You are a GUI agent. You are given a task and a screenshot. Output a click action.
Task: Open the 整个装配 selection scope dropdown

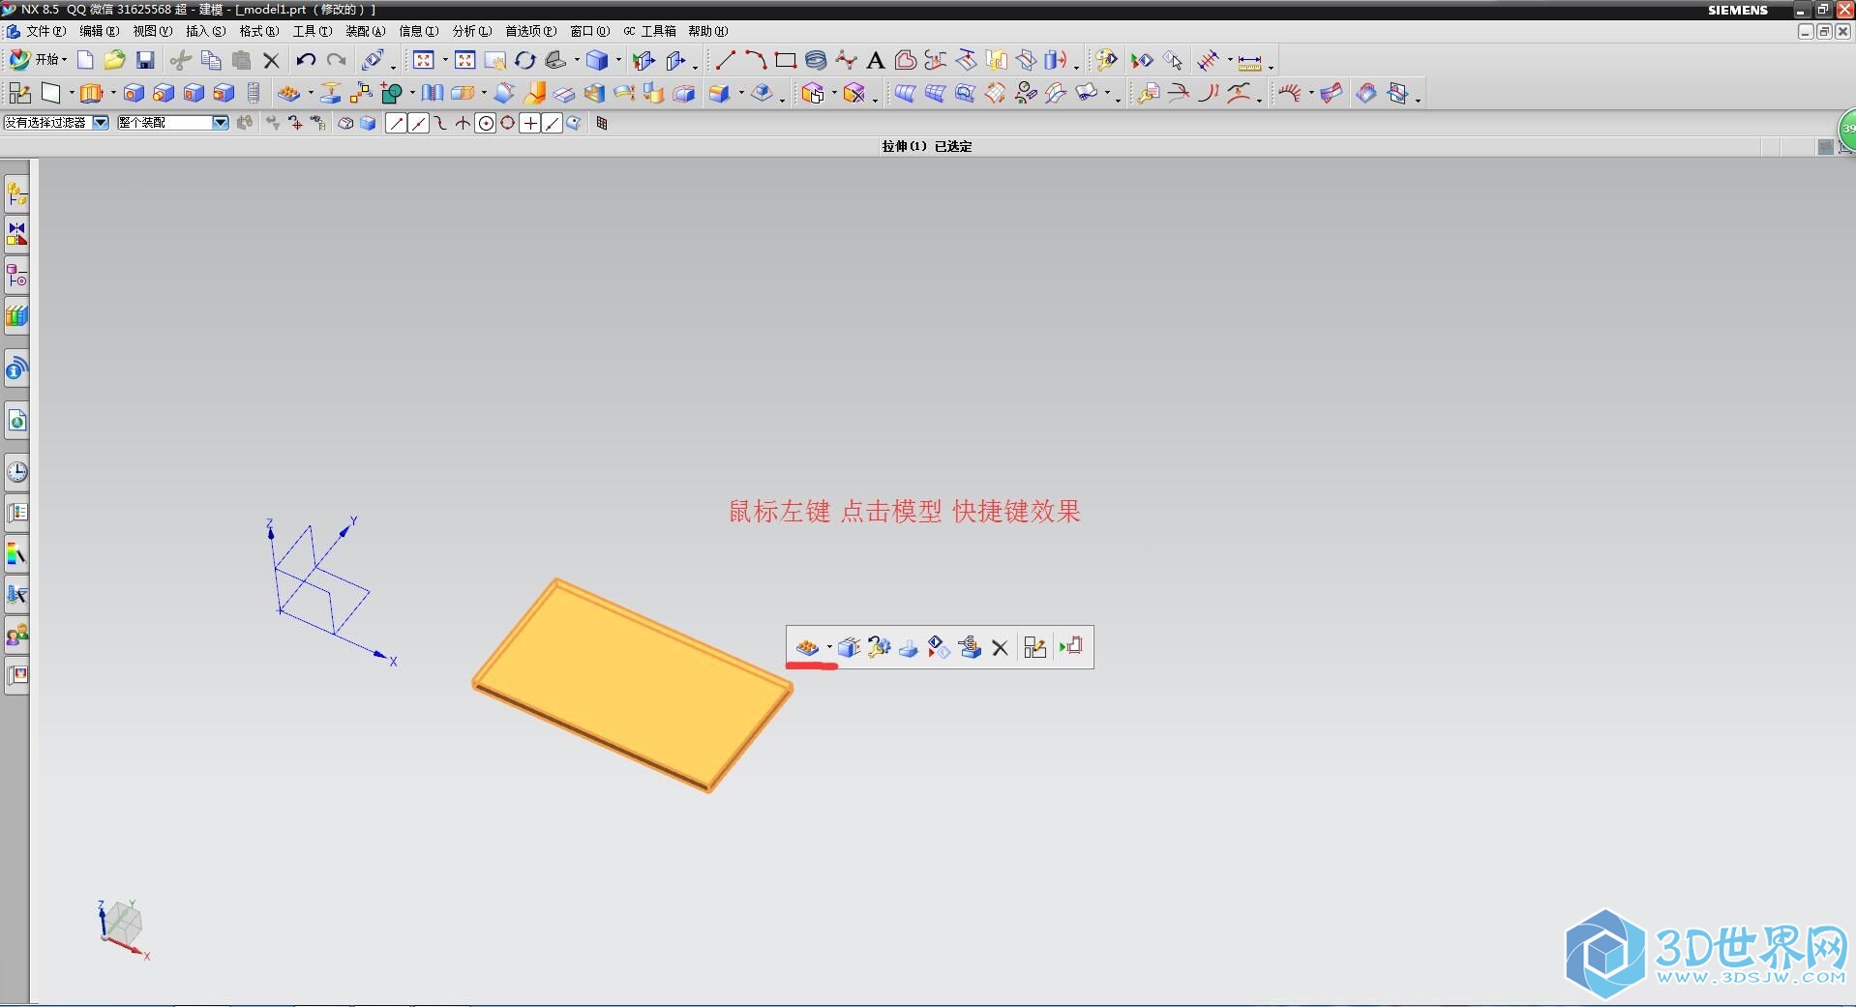221,122
